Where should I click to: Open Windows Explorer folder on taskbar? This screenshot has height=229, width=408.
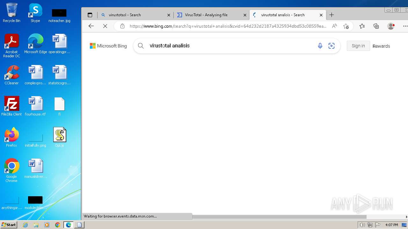(x=36, y=225)
